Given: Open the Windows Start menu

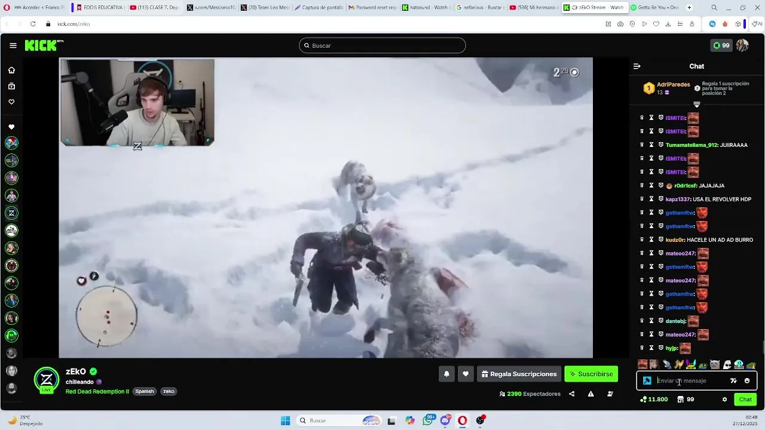Looking at the screenshot, I should [285, 420].
